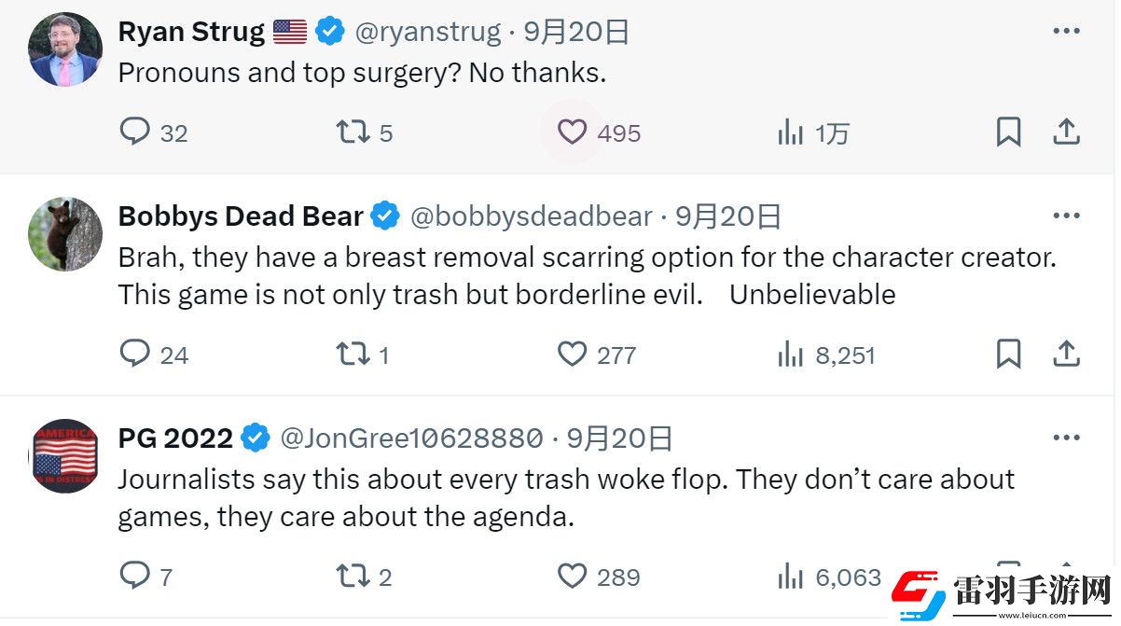Retweet Ryan Strug's post
This screenshot has height=626, width=1121.
[x=353, y=132]
